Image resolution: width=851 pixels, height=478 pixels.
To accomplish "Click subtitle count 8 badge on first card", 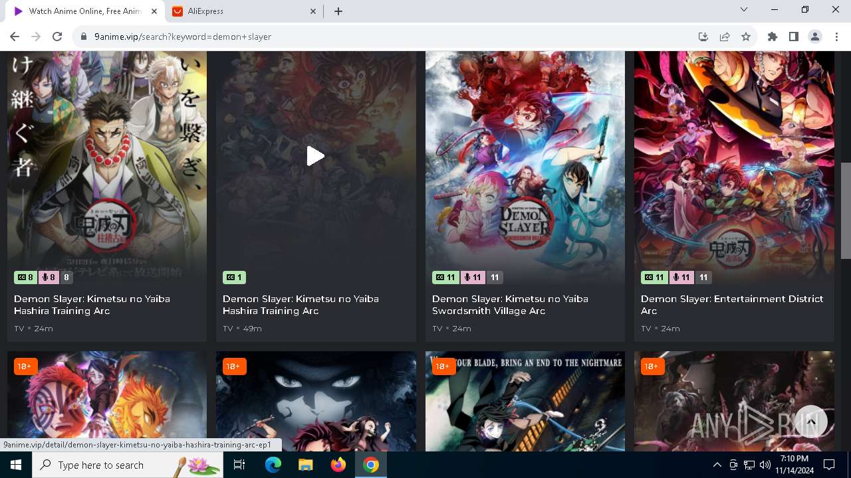I will pyautogui.click(x=25, y=278).
